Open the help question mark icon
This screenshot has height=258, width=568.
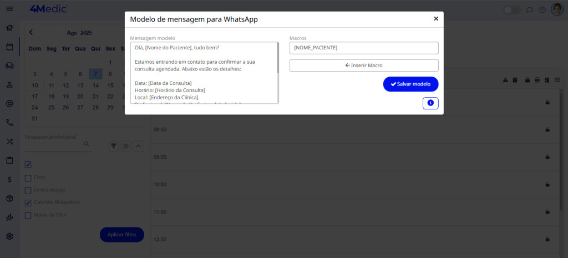pos(542,10)
